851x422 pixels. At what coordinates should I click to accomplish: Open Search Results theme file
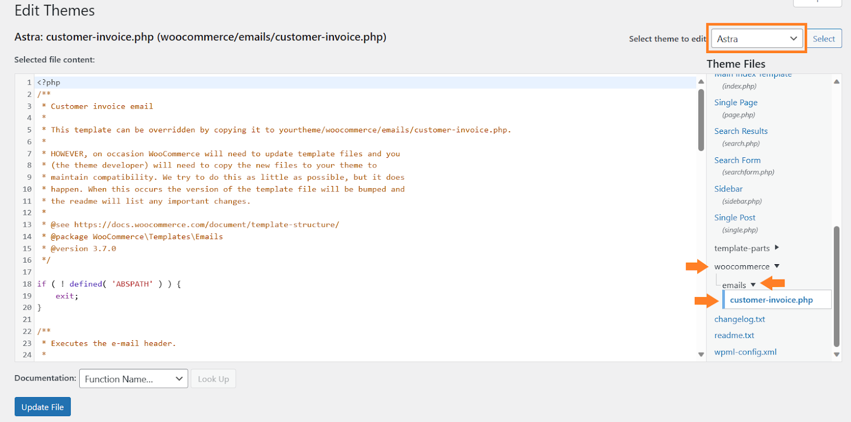[741, 131]
